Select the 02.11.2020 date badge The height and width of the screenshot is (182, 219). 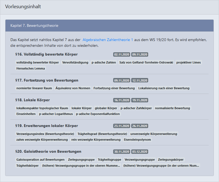(x=122, y=54)
